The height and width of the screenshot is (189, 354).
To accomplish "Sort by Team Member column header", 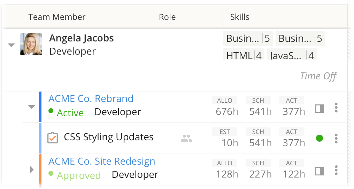I will (x=57, y=17).
